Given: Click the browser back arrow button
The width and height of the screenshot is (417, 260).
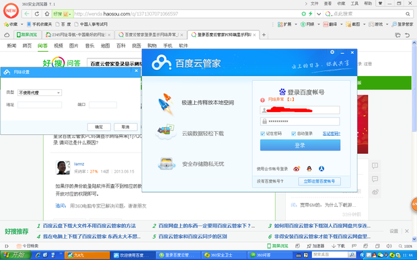Looking at the screenshot, I should (x=27, y=14).
